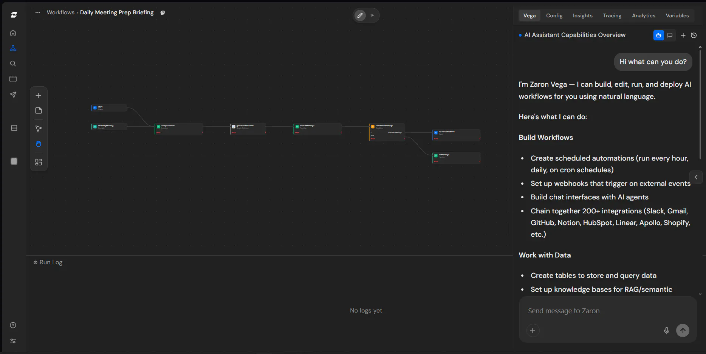Open the Home page from the sidebar

point(13,33)
